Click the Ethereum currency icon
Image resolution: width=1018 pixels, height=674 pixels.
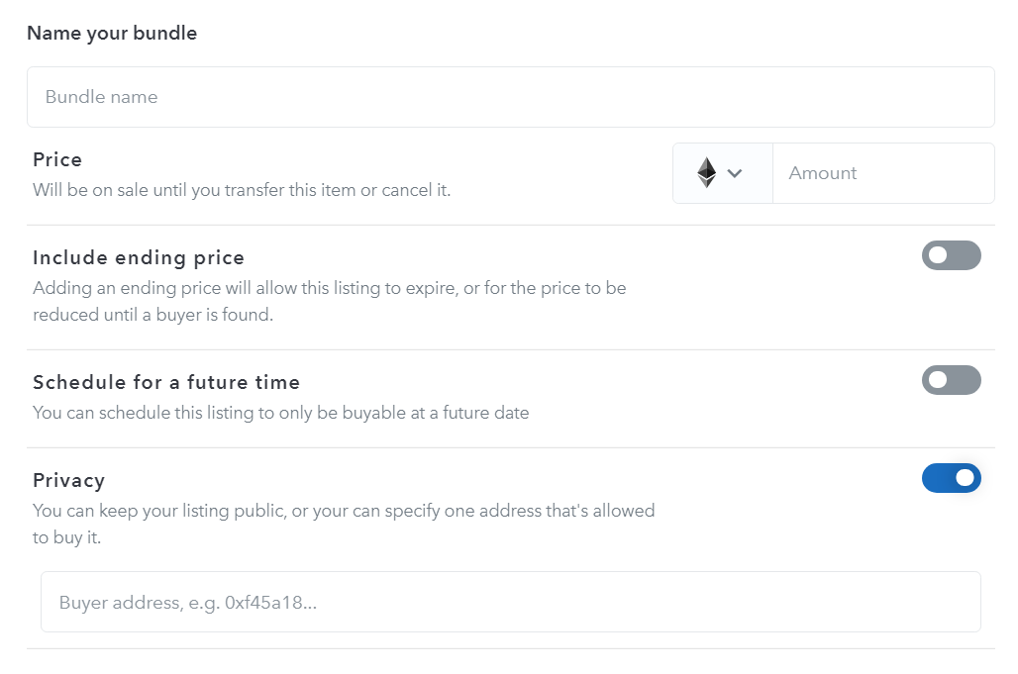[706, 173]
